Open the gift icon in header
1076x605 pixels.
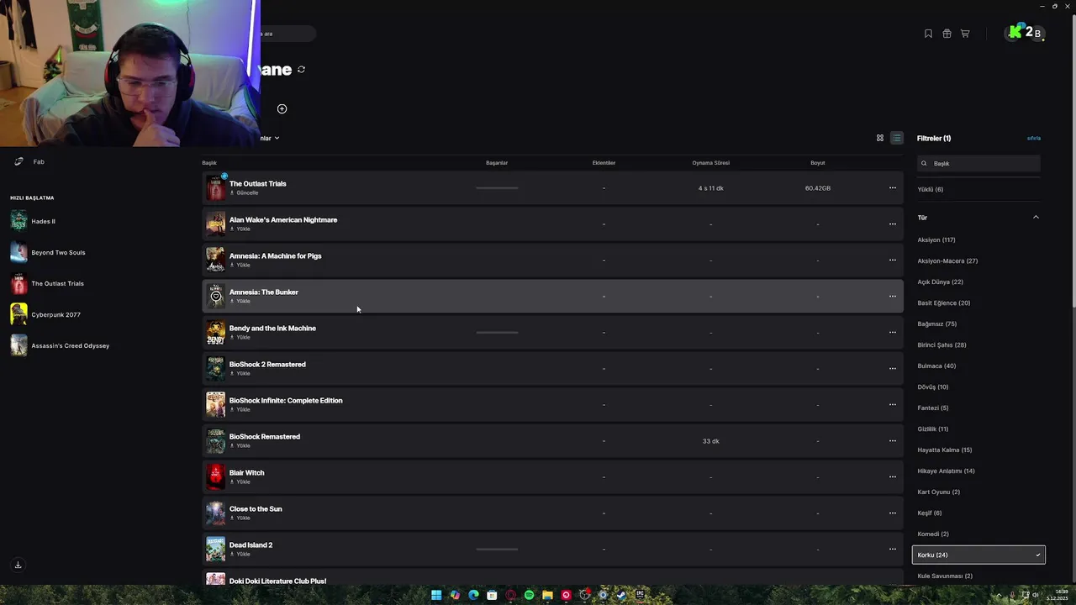point(947,34)
